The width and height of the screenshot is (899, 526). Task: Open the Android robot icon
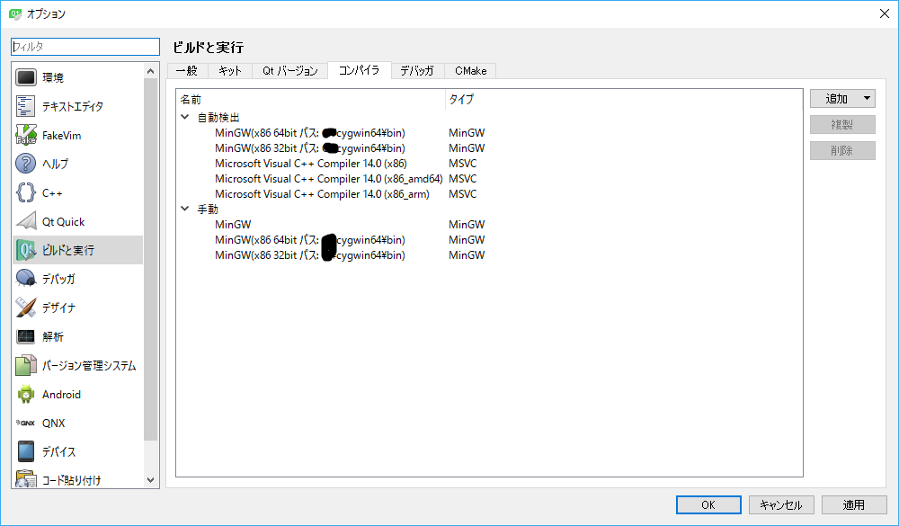coord(26,394)
